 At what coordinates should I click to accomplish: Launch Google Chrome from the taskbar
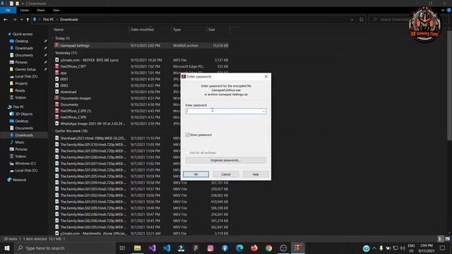[x=268, y=248]
